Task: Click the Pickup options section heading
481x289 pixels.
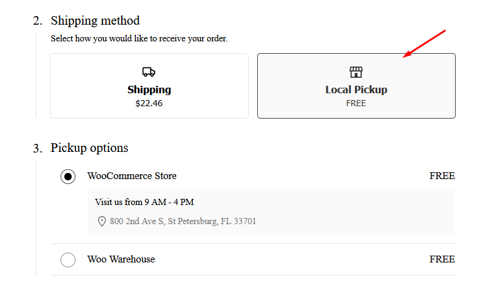Action: pyautogui.click(x=89, y=148)
